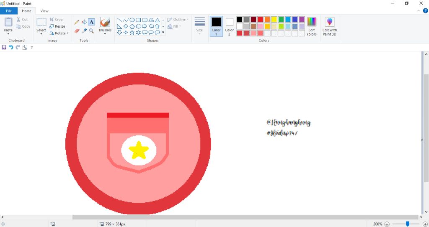The image size is (429, 227).
Task: Undo the last action
Action: click(11, 47)
